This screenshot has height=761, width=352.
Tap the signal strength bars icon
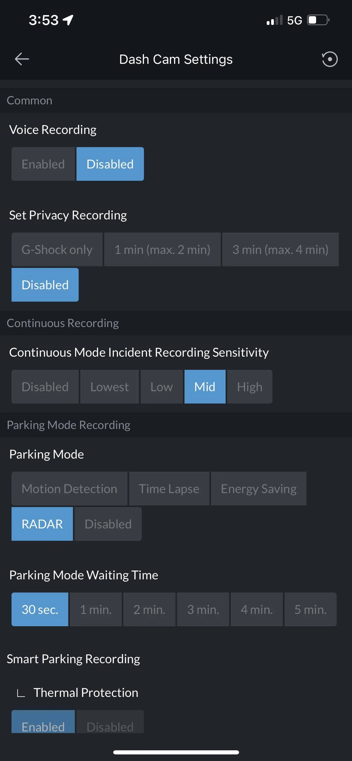point(274,20)
